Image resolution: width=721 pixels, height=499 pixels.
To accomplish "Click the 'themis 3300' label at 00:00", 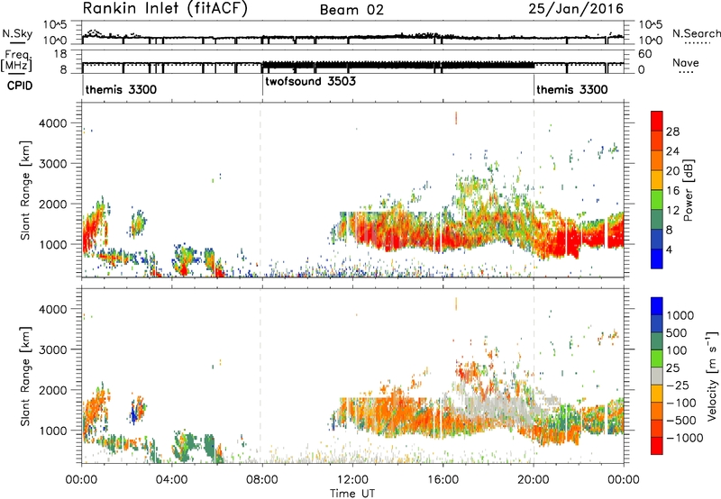I will pos(121,89).
